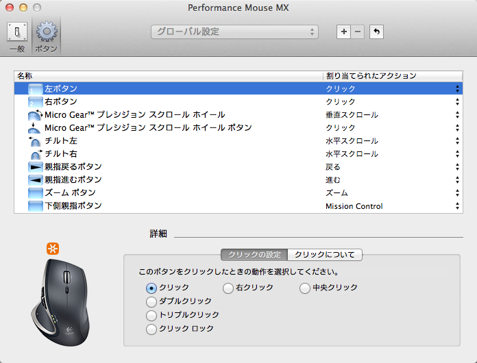Click the wheel press icon for ホイール ボタン
The image size is (477, 363).
point(34,128)
